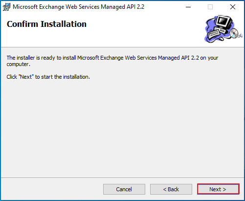This screenshot has width=245, height=201.
Task: Click the separator line above the buttons
Action: coord(122,178)
